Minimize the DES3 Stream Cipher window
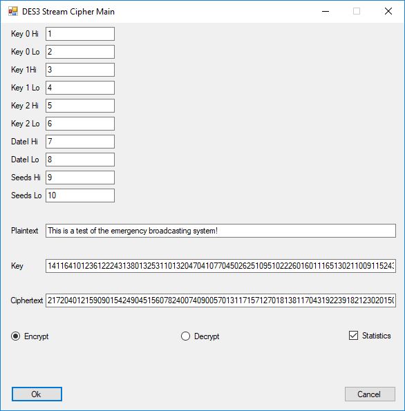The width and height of the screenshot is (405, 411). point(326,11)
